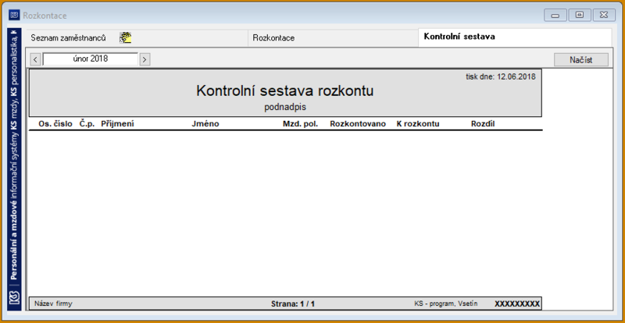Screen dimensions: 625x323
Task: Click the Název firmy footer text
Action: [53, 303]
